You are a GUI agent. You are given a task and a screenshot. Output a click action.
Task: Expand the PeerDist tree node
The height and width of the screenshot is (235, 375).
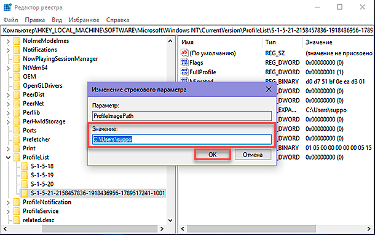coord(8,95)
